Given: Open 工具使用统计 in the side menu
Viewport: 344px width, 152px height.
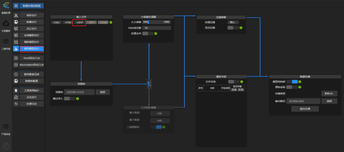Looking at the screenshot, I should coord(32,90).
